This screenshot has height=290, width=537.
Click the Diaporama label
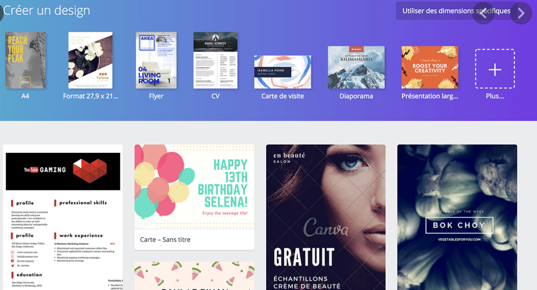coord(356,96)
